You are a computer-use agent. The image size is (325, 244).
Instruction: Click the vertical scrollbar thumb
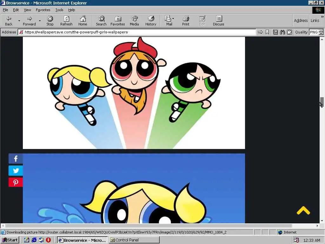pyautogui.click(x=322, y=101)
